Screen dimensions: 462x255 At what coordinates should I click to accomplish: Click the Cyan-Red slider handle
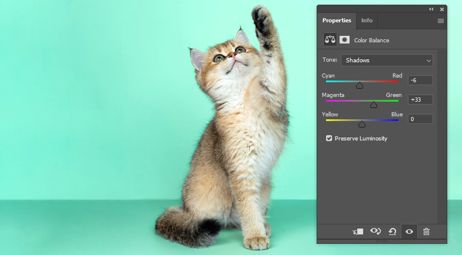point(360,85)
